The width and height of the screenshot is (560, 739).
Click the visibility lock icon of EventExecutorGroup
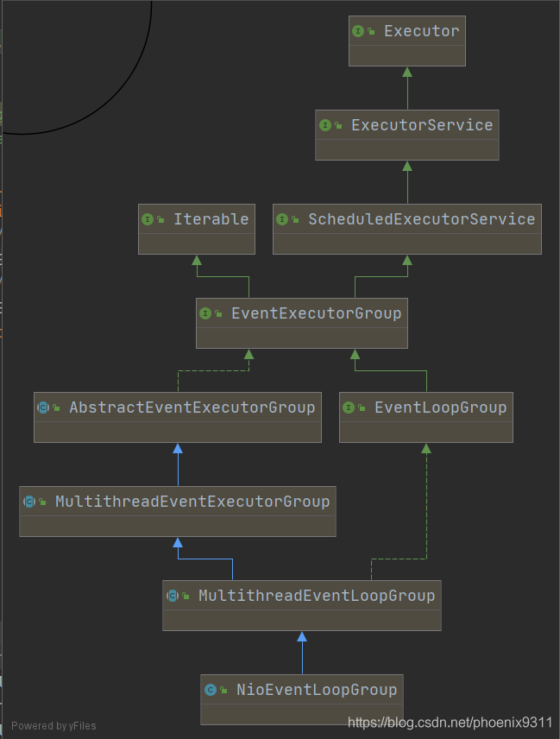point(218,314)
